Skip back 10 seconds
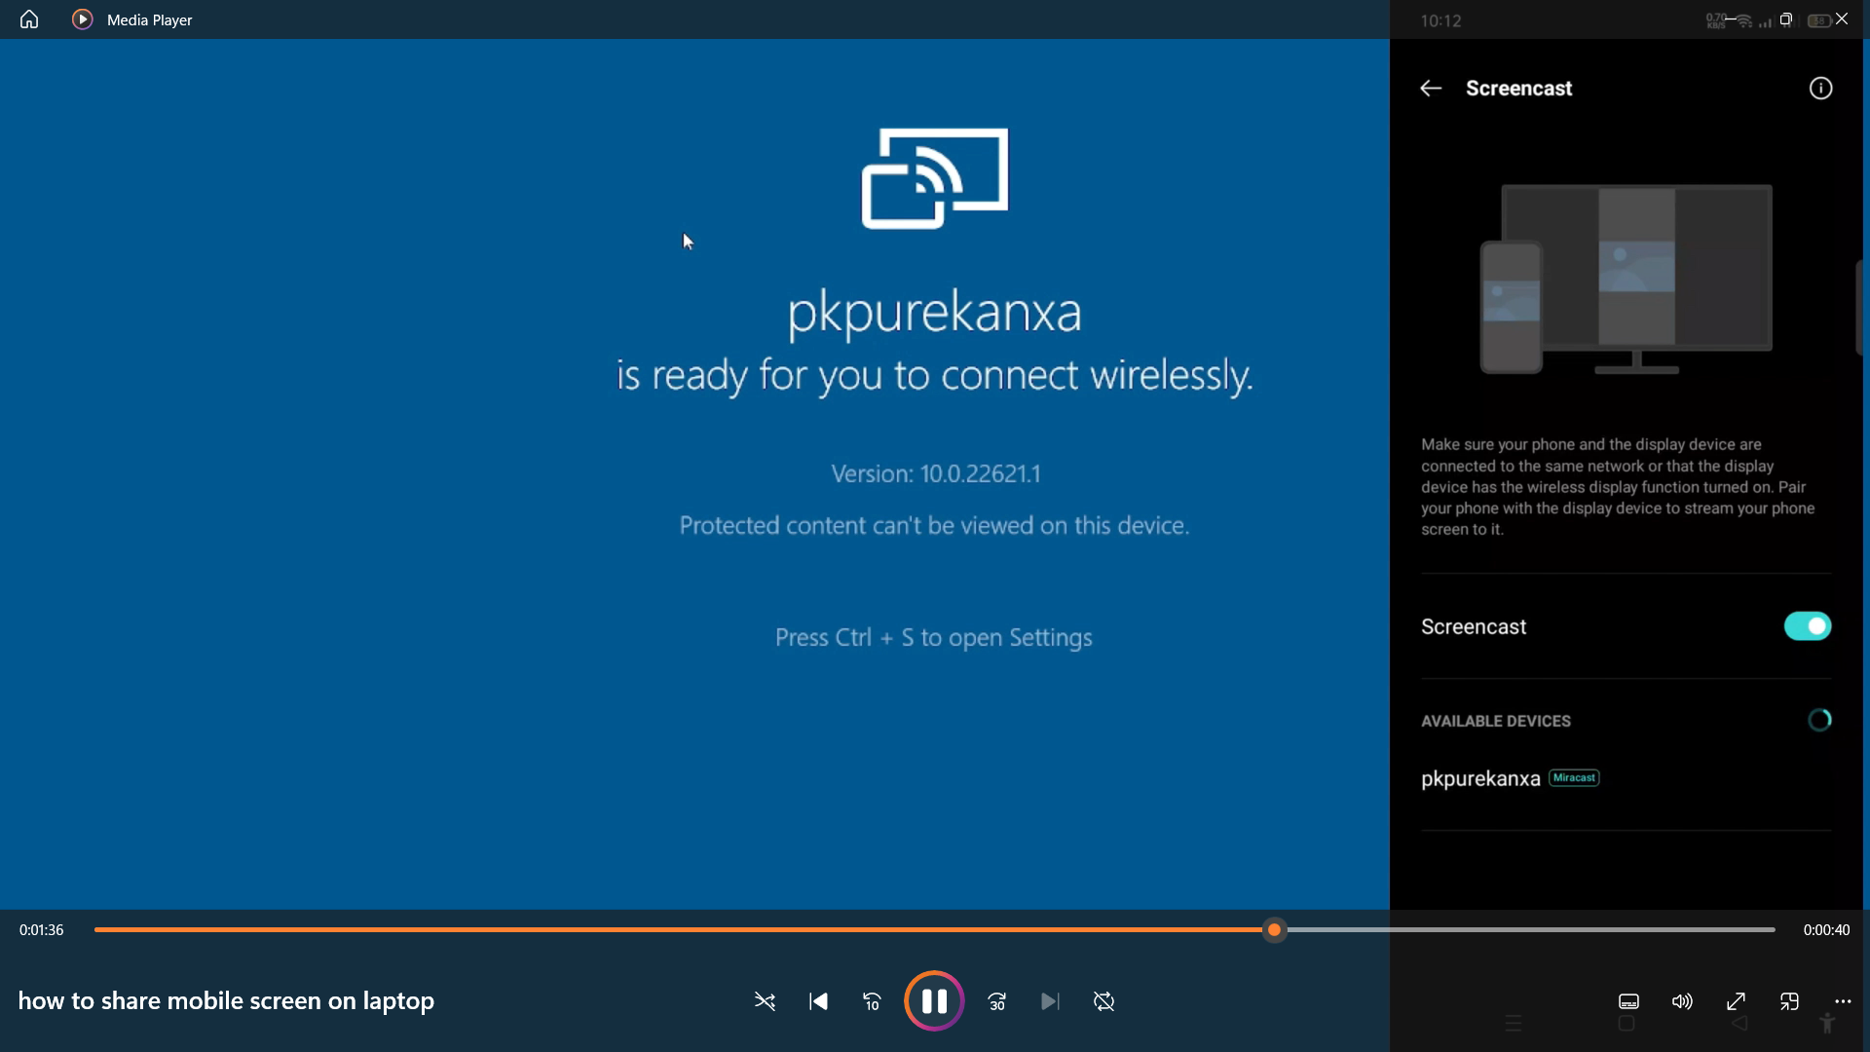 tap(872, 1001)
